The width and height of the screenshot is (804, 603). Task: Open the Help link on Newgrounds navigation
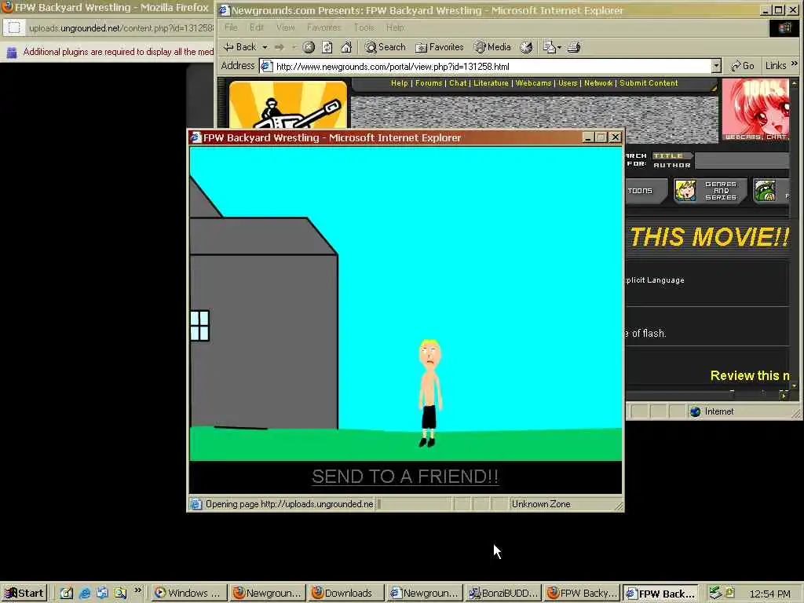400,83
